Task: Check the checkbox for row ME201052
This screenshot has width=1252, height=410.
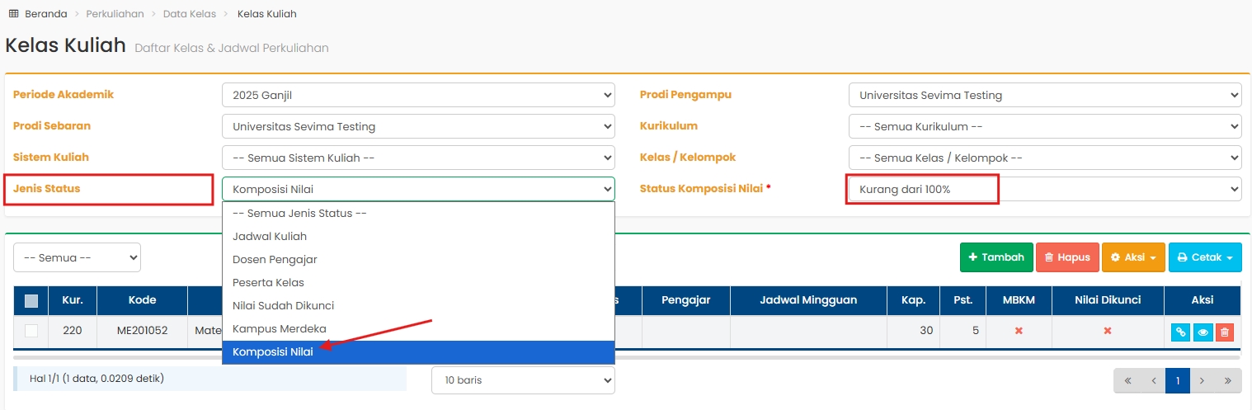Action: point(31,331)
